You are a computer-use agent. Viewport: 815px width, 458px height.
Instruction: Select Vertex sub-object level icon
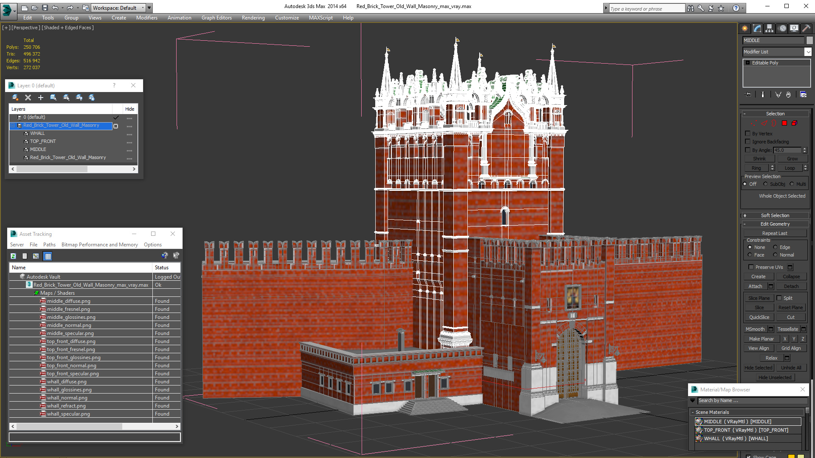(754, 123)
